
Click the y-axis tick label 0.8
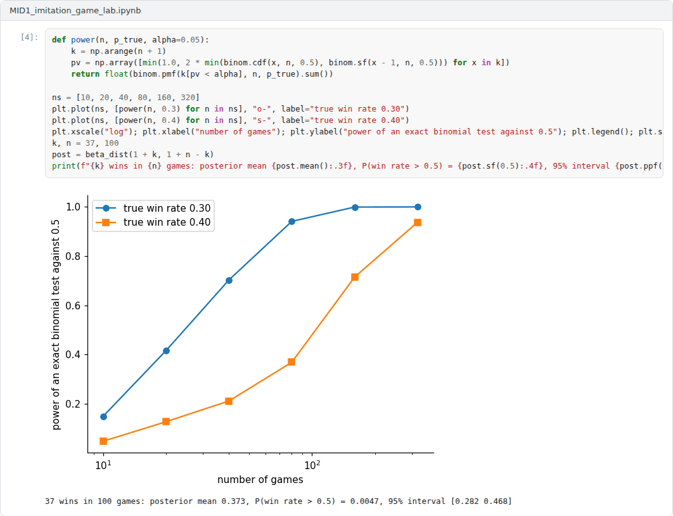(73, 256)
